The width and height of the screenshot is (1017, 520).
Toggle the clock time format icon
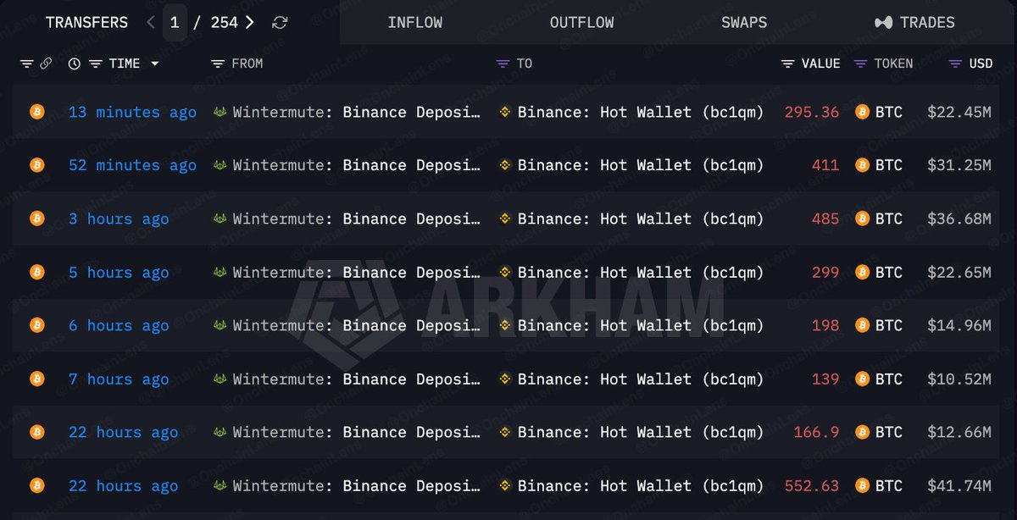click(x=75, y=64)
